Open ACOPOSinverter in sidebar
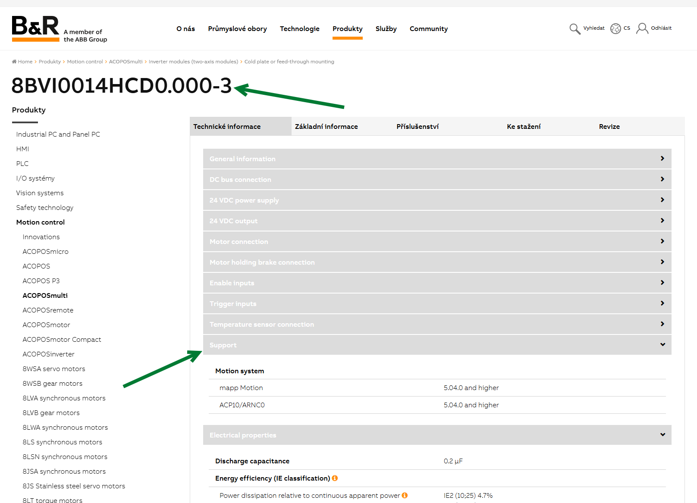Image resolution: width=697 pixels, height=503 pixels. 48,354
